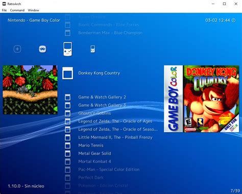
Task: Select the Import Content plus icon
Action: [17, 49]
